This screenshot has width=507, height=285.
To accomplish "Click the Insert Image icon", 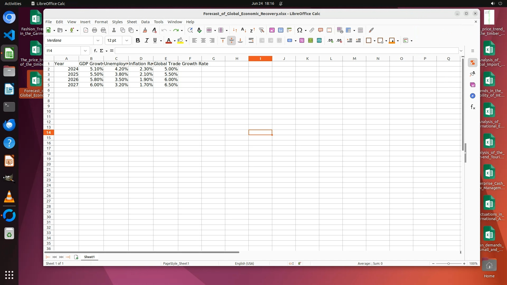I will click(272, 30).
